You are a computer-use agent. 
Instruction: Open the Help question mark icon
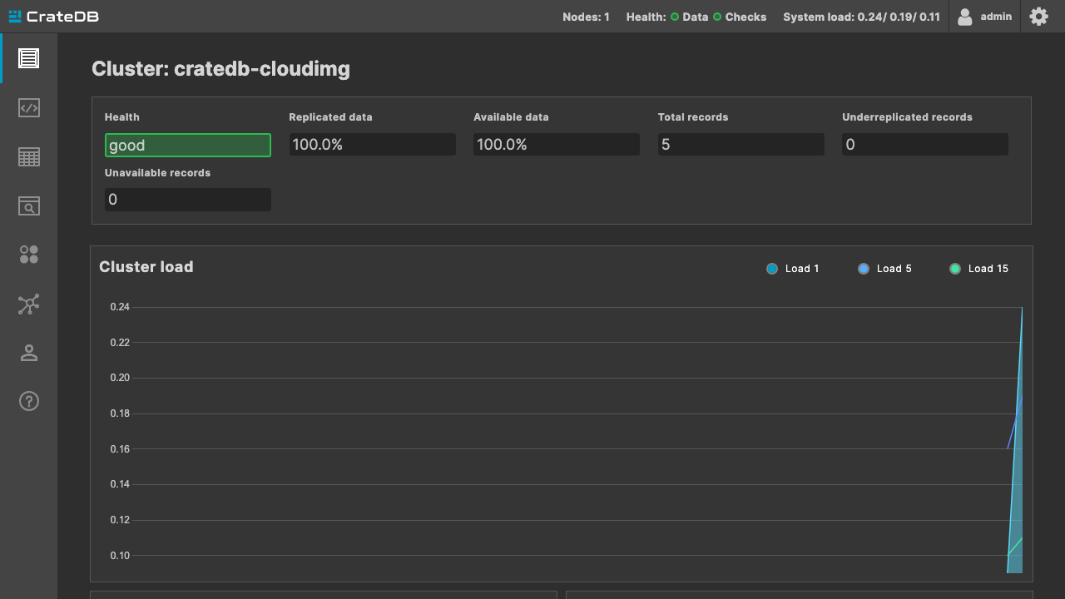click(29, 401)
